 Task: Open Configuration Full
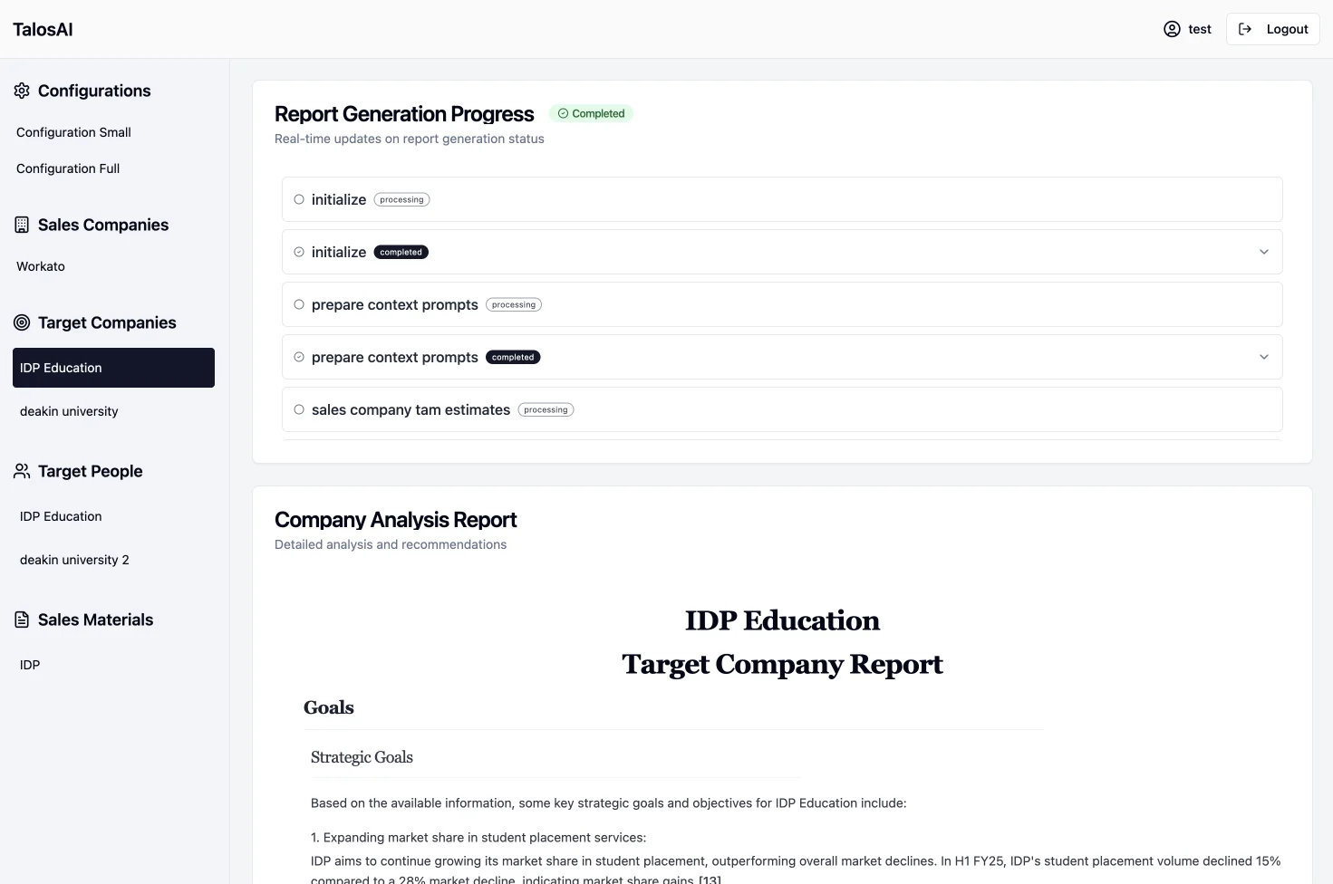coord(68,168)
